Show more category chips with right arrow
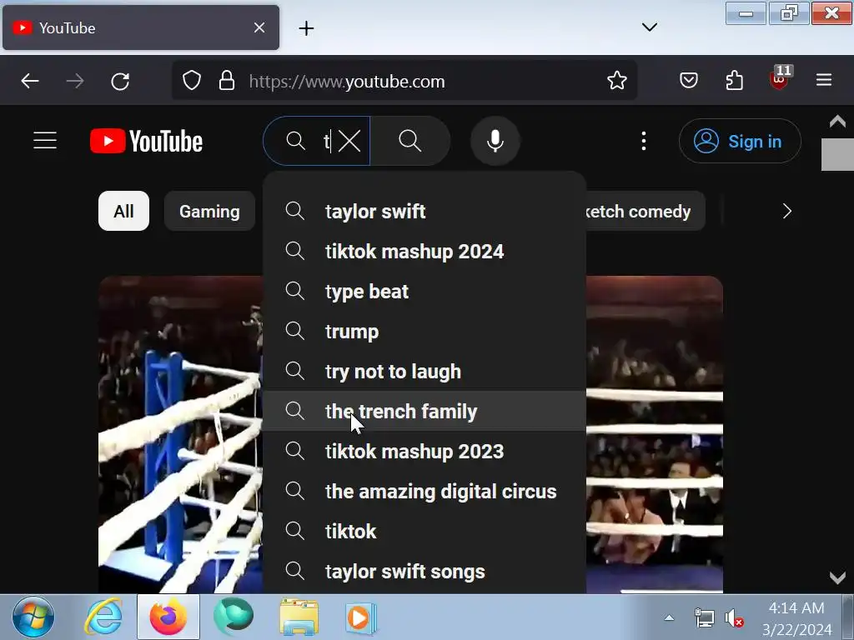 (786, 211)
